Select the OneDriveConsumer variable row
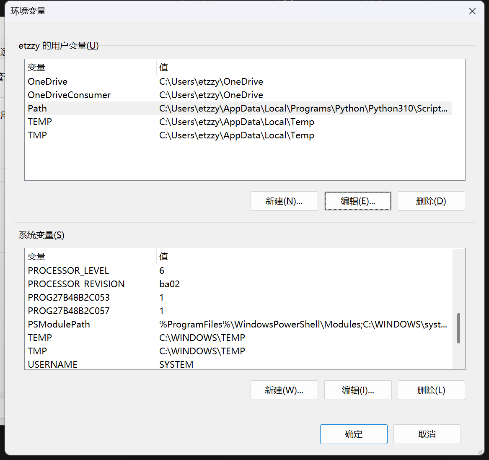489x460 pixels. 239,95
